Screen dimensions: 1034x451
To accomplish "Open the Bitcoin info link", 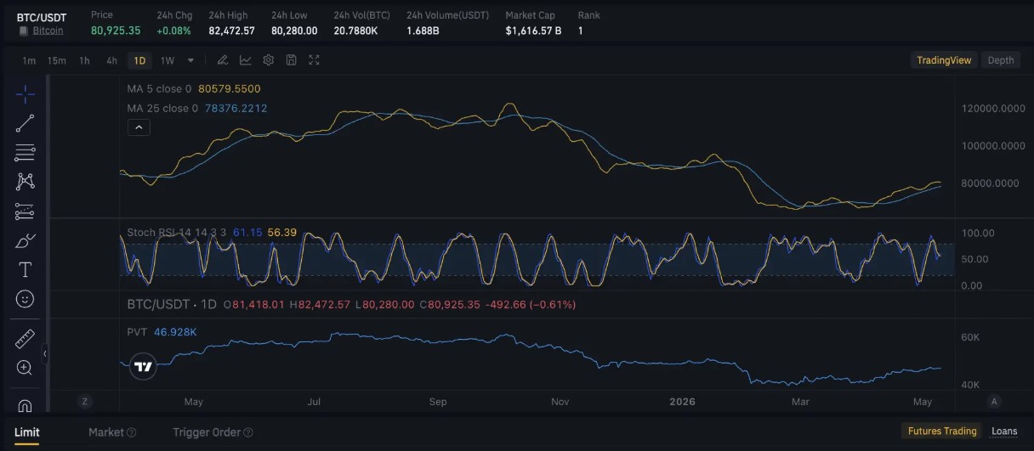I will 48,31.
